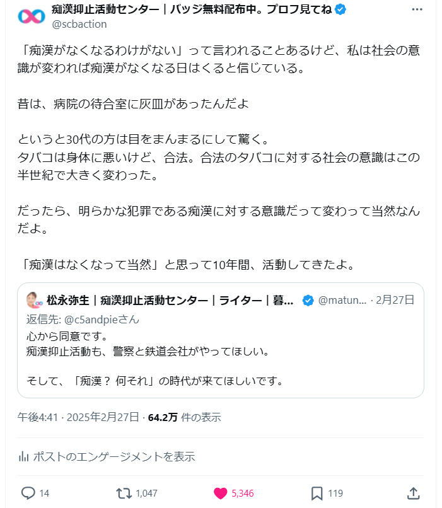Click the verified badge in the quoted post
Viewport: 442px width, 508px height.
click(308, 300)
